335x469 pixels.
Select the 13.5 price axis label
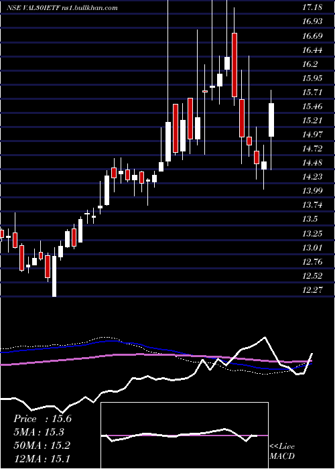(310, 219)
